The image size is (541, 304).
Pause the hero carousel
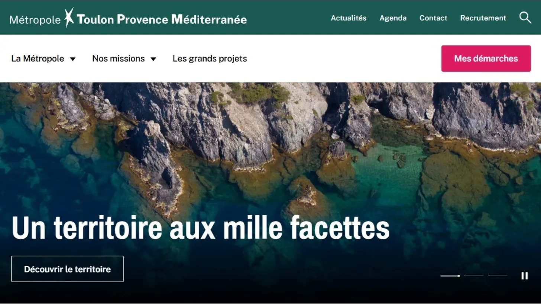click(524, 276)
